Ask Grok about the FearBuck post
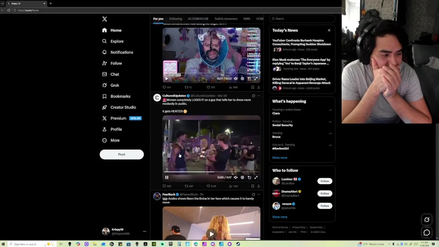The width and height of the screenshot is (439, 247). pos(253,195)
